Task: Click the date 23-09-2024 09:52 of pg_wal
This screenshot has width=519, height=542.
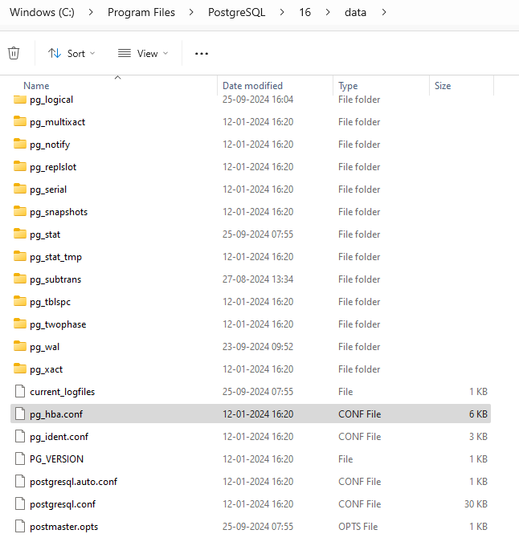Action: (x=258, y=347)
